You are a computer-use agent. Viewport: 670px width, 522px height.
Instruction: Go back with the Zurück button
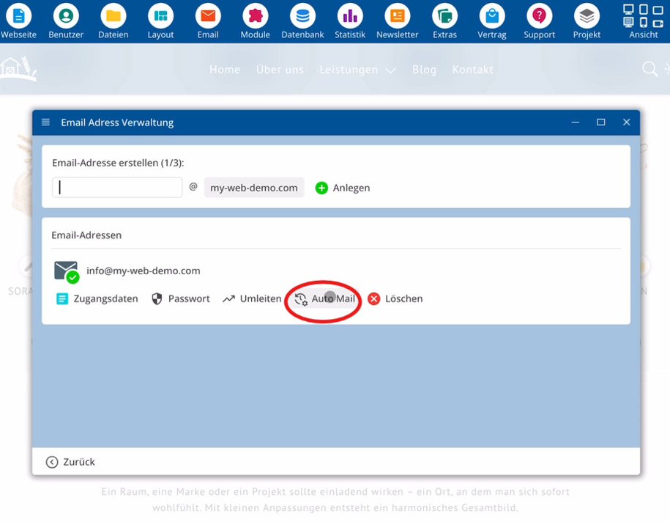point(70,462)
